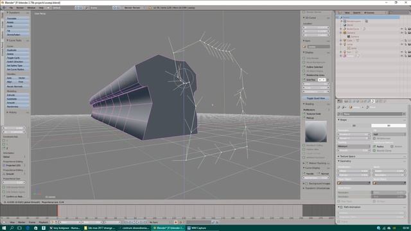Screen dimensions: 411x231
Task: Toggle the Outline Selected checkbox
Action: coord(304,67)
